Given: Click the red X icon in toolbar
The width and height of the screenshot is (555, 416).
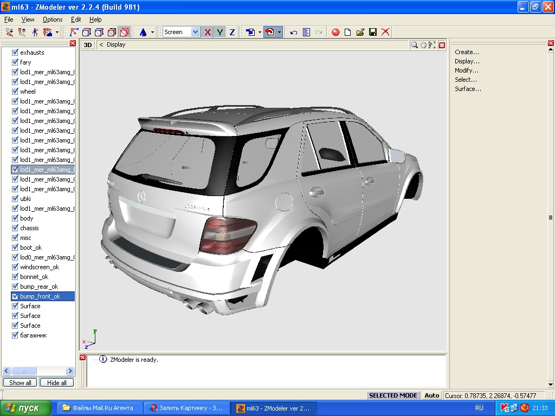Looking at the screenshot, I should [385, 32].
